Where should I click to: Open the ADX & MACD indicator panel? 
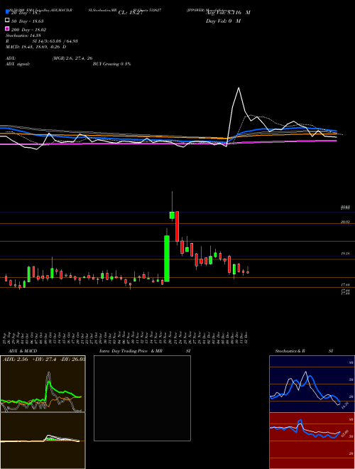[x=43, y=412]
